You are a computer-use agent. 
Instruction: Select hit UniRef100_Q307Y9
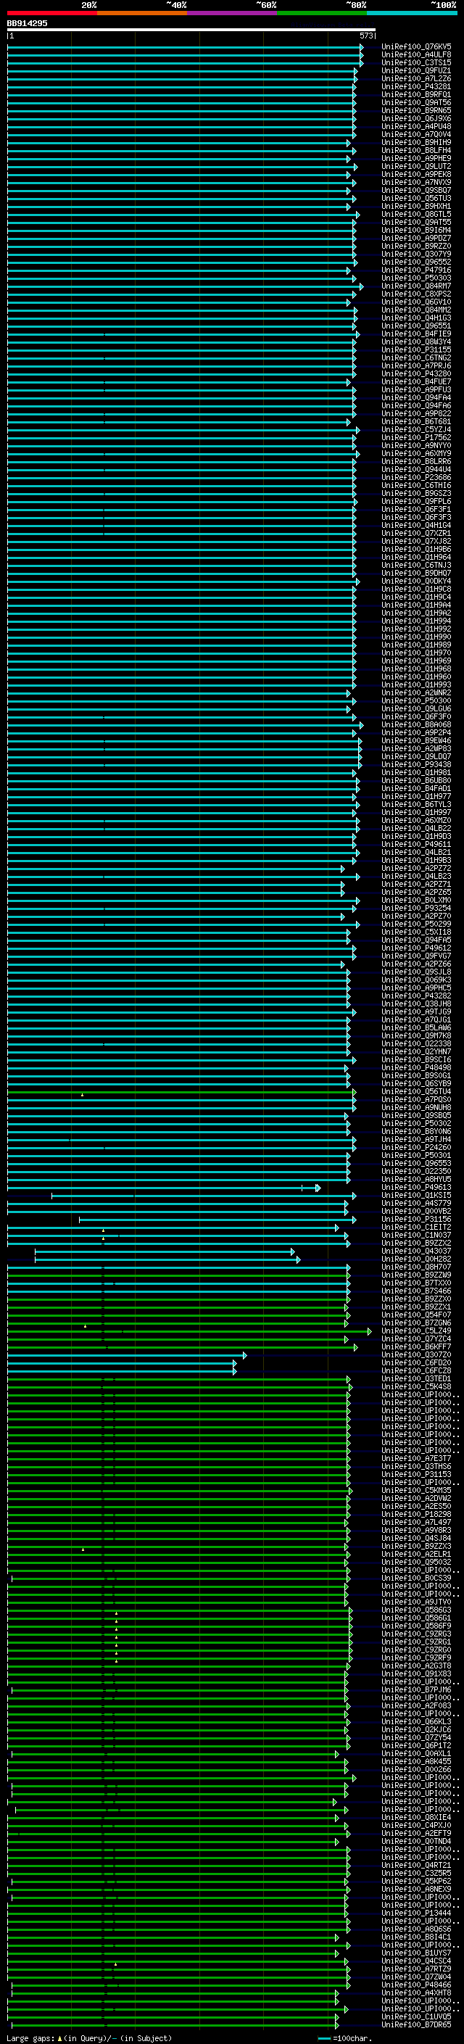click(416, 254)
